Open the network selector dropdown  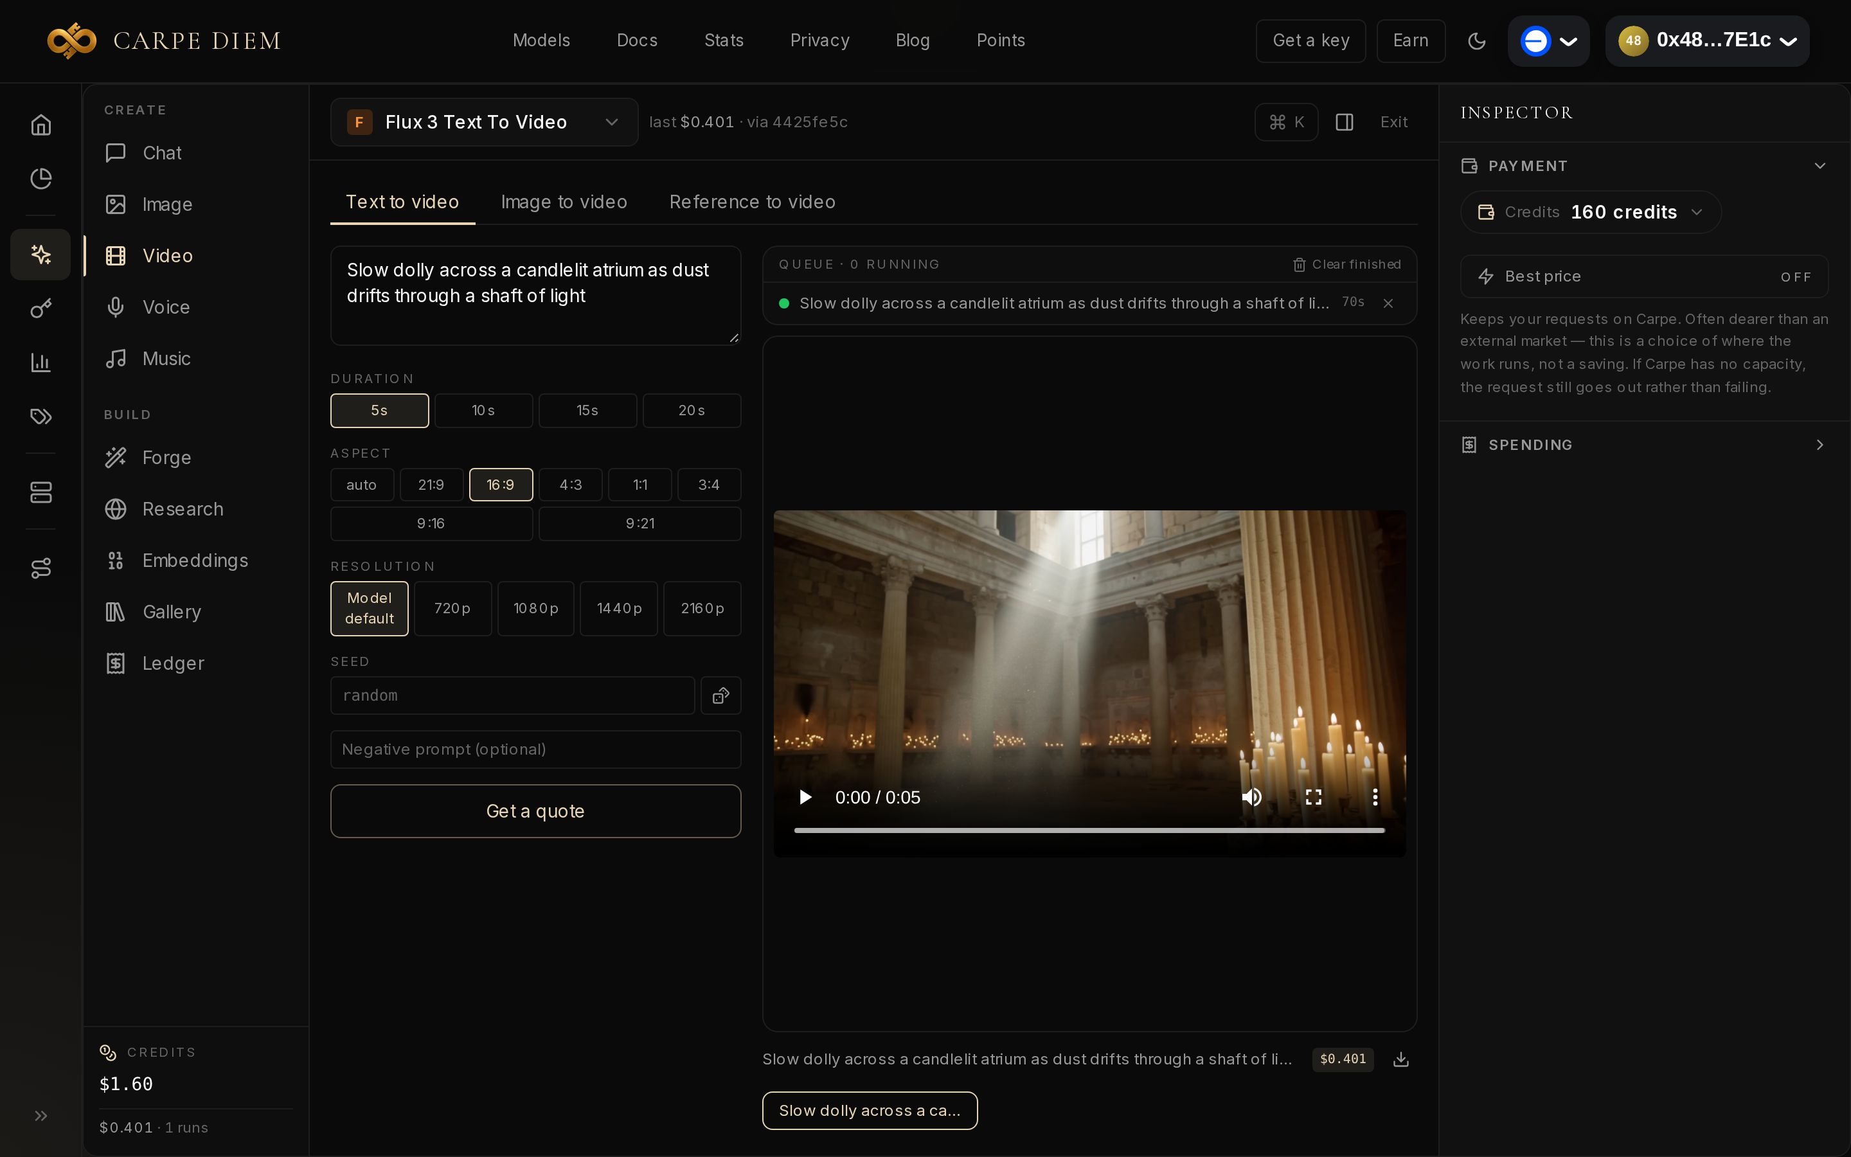click(x=1548, y=40)
